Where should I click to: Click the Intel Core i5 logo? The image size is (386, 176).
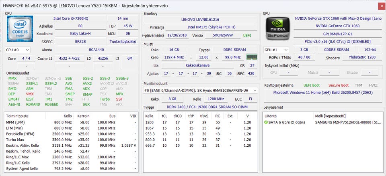[x=20, y=28]
